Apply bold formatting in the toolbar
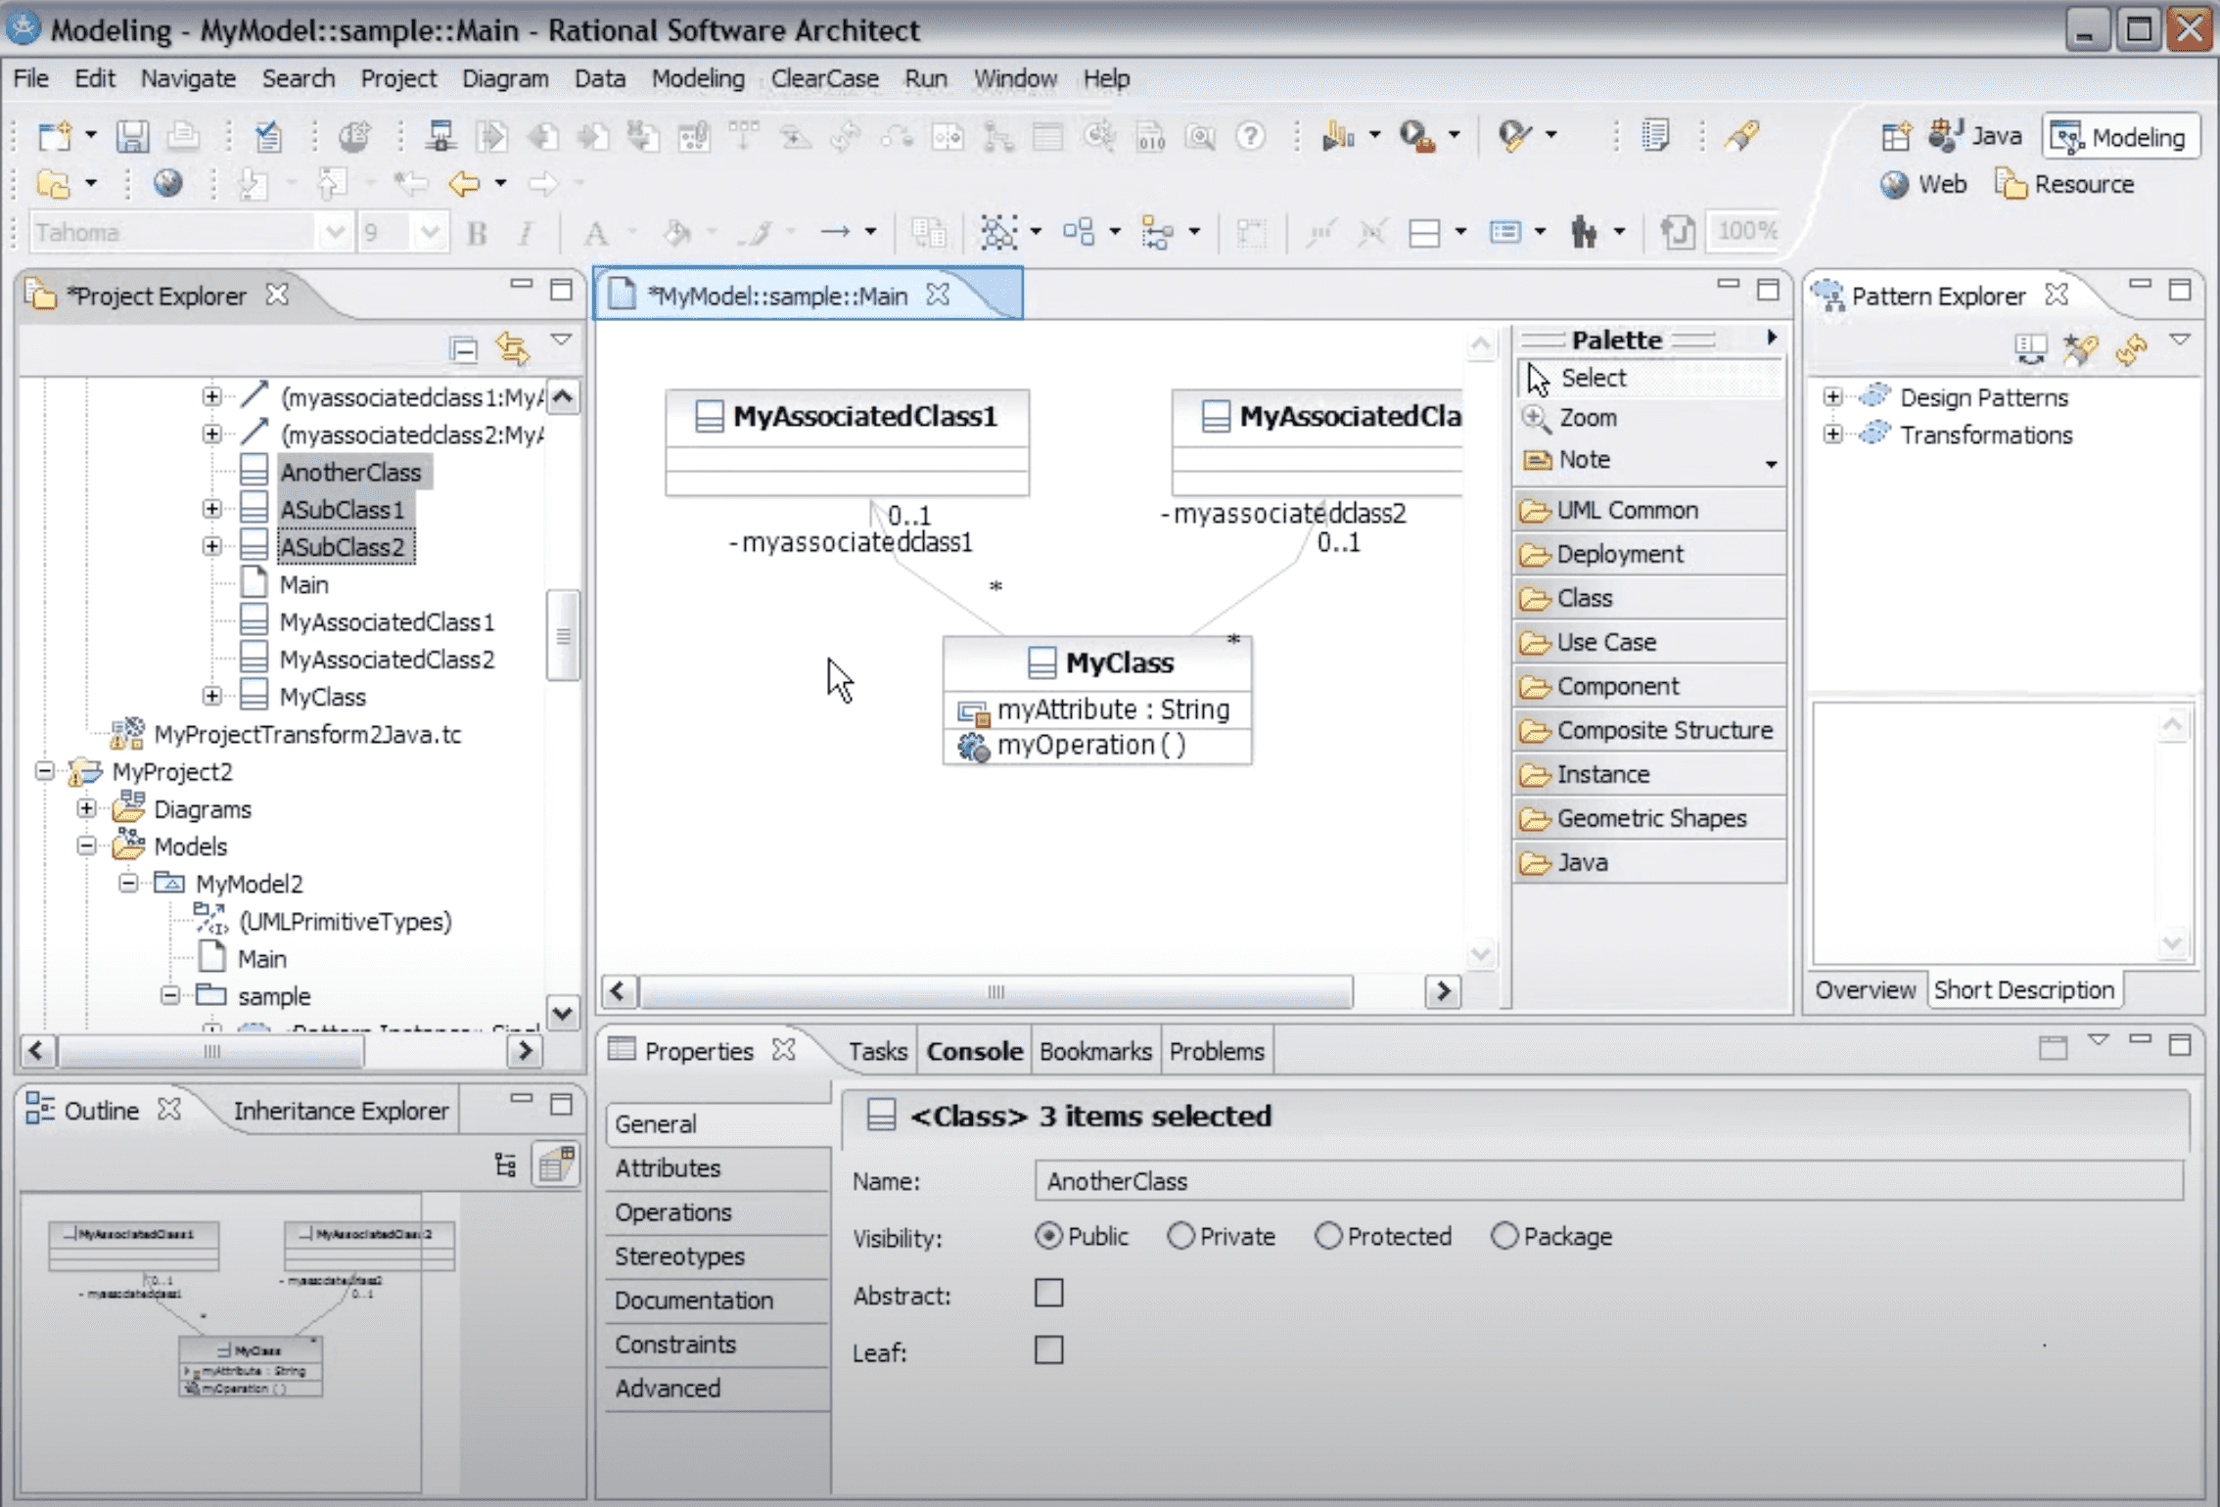This screenshot has width=2220, height=1507. (x=478, y=232)
